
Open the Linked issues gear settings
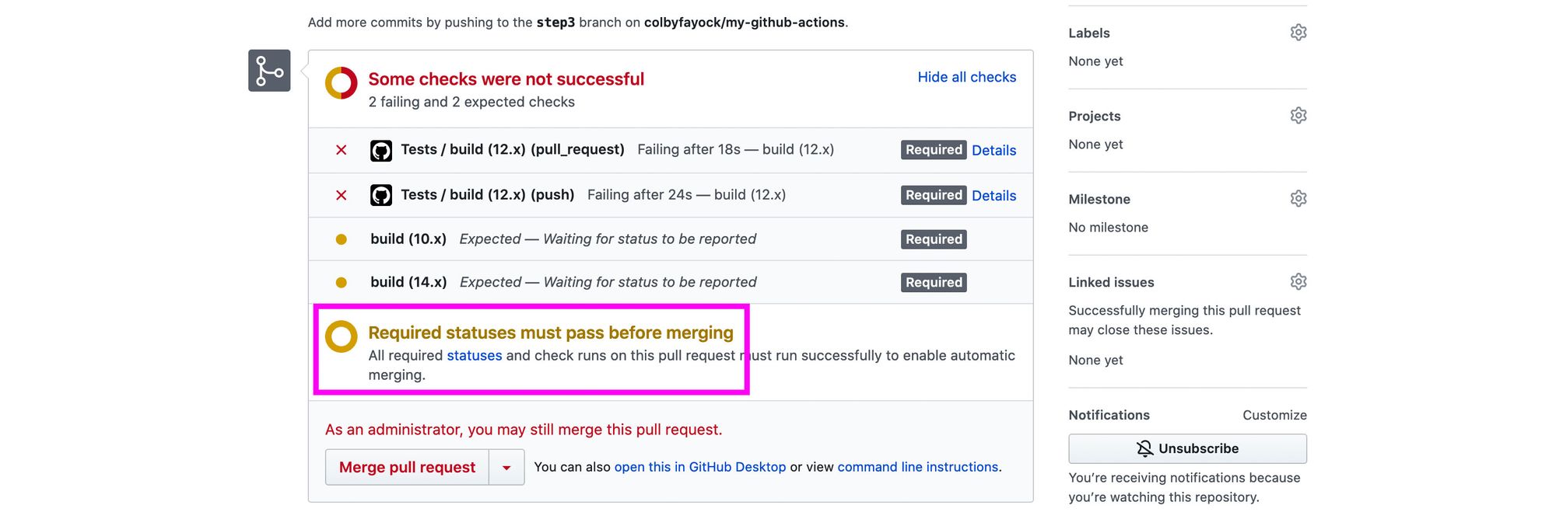1298,282
